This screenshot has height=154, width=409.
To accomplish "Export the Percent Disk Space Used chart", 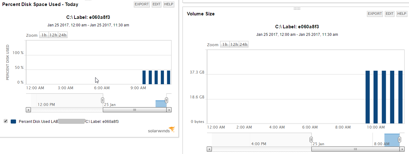I will tap(142, 4).
